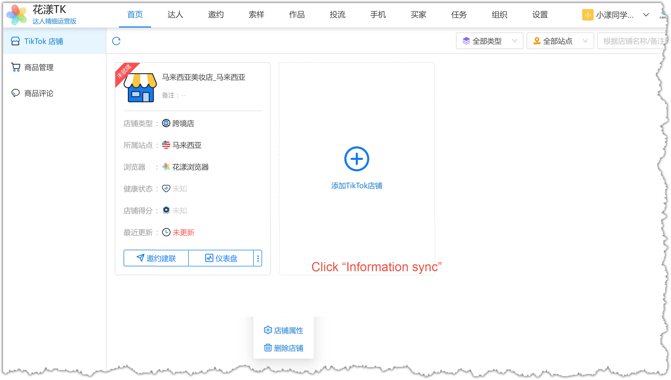Open the 作品 tab

point(297,15)
